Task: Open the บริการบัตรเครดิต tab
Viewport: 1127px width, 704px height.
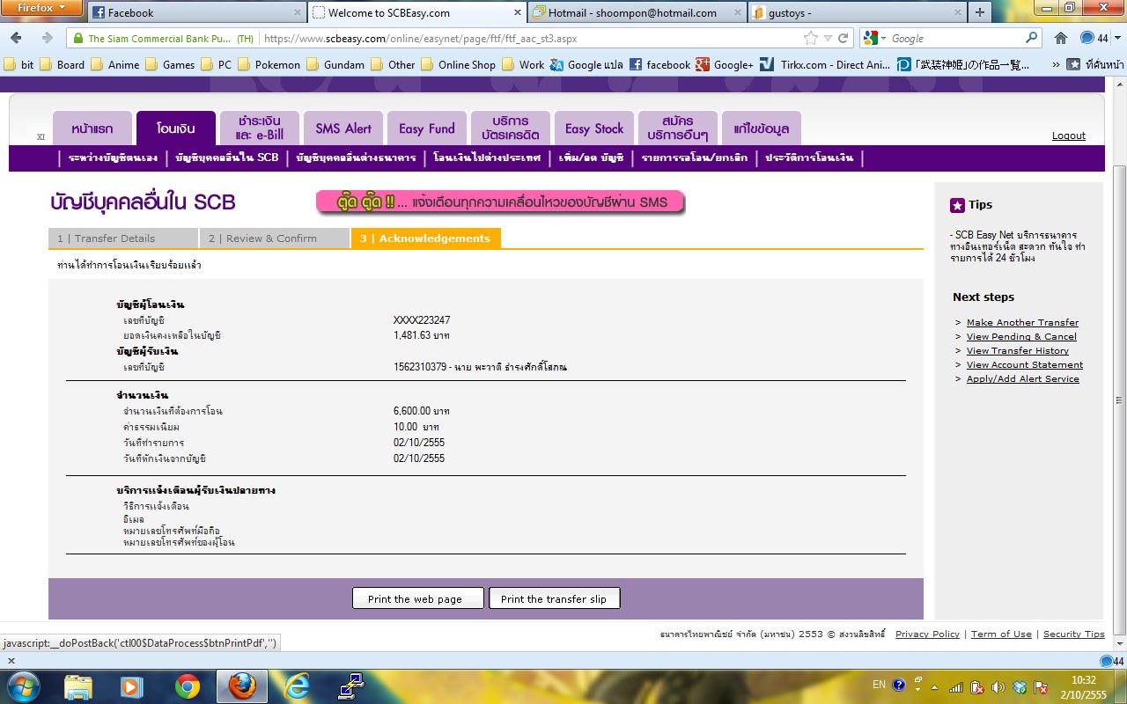Action: (x=511, y=128)
